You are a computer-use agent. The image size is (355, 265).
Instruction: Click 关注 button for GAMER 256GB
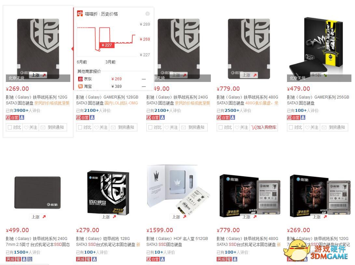(x=311, y=127)
